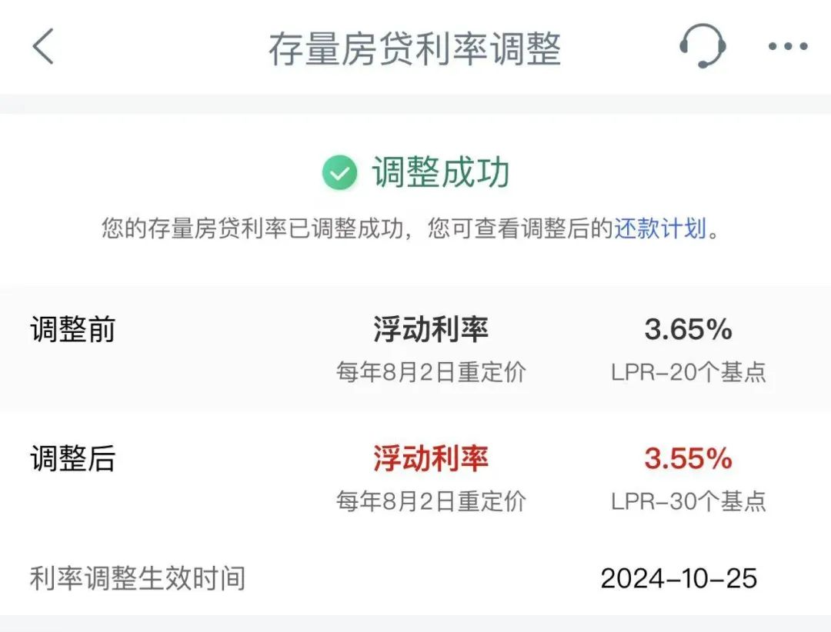Open customer service headset icon

pyautogui.click(x=703, y=45)
